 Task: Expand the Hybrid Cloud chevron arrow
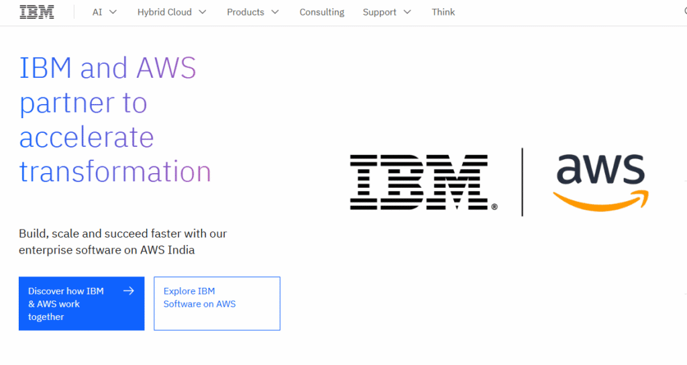click(x=203, y=12)
